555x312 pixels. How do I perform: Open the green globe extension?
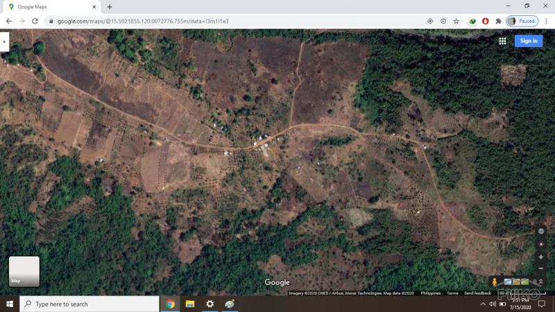pos(472,21)
